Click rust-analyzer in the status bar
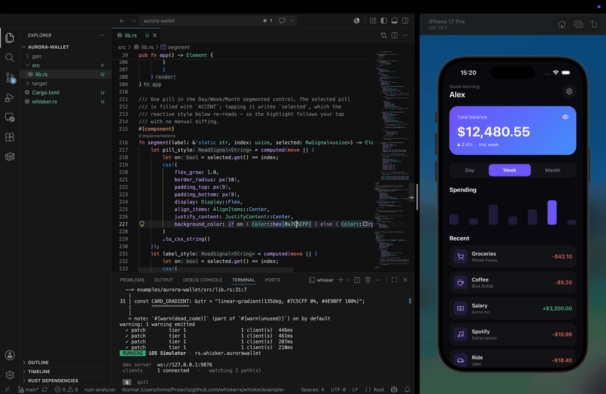This screenshot has width=606, height=394. point(100,389)
